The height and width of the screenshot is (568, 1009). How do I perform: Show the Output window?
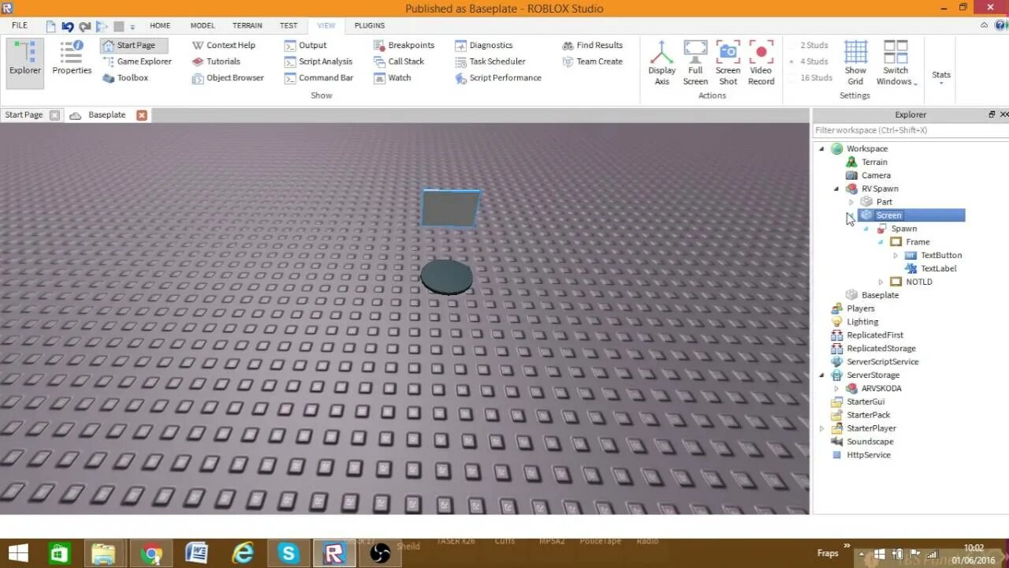pyautogui.click(x=306, y=46)
